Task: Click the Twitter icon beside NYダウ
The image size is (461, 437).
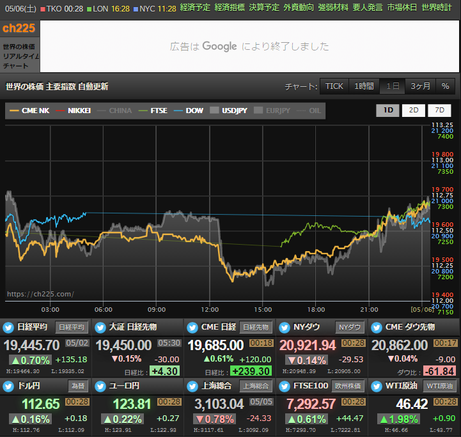Action: [x=285, y=328]
